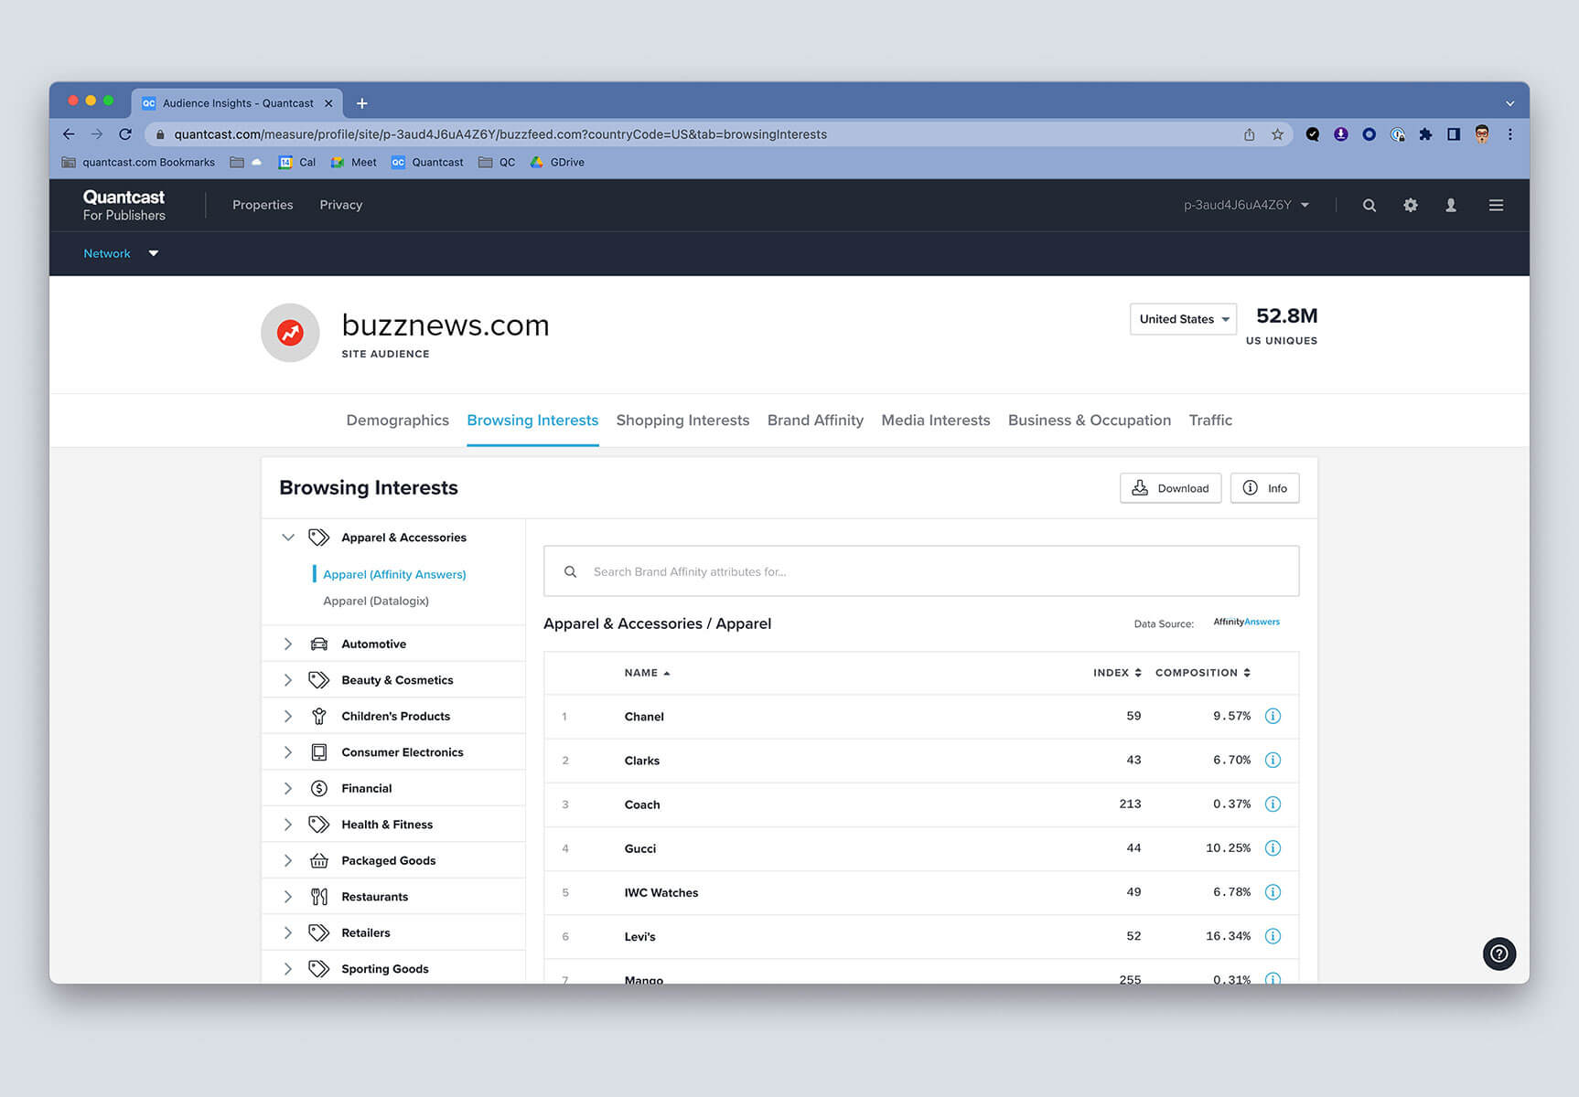Sort table by Index column
This screenshot has width=1579, height=1097.
1117,673
